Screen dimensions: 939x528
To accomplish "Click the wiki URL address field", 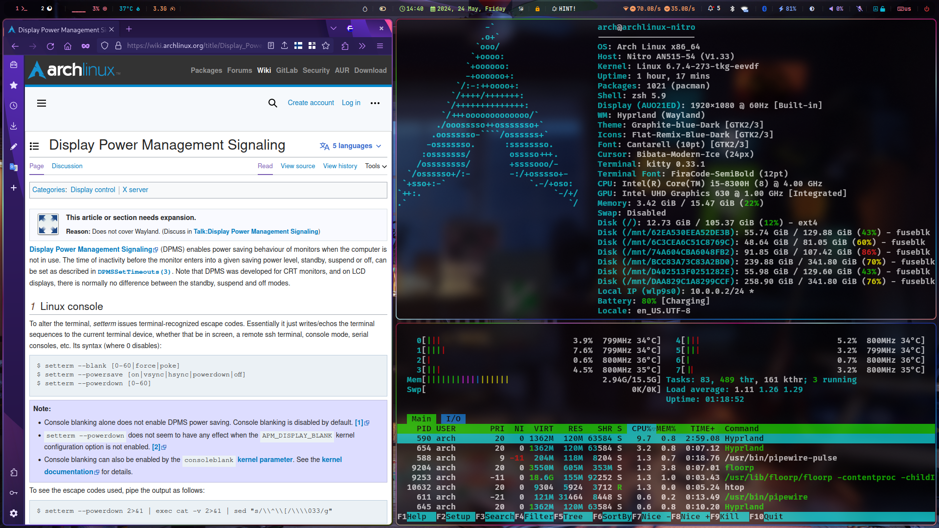I will click(x=194, y=46).
